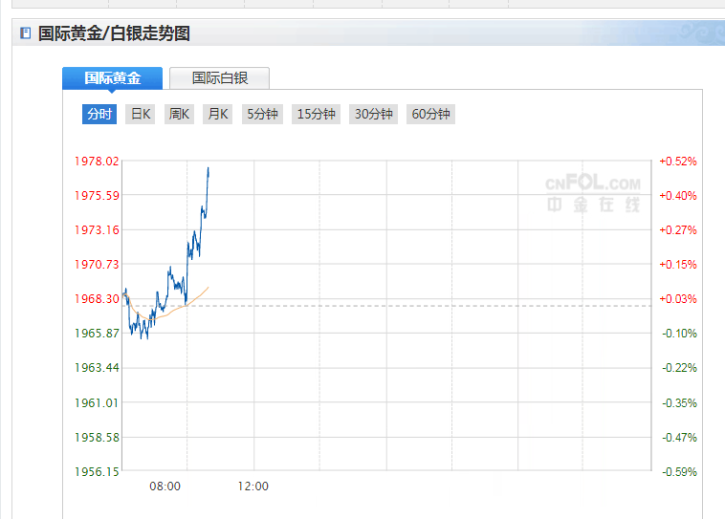Open the 国际白银 tab
This screenshot has height=519, width=725.
(219, 78)
